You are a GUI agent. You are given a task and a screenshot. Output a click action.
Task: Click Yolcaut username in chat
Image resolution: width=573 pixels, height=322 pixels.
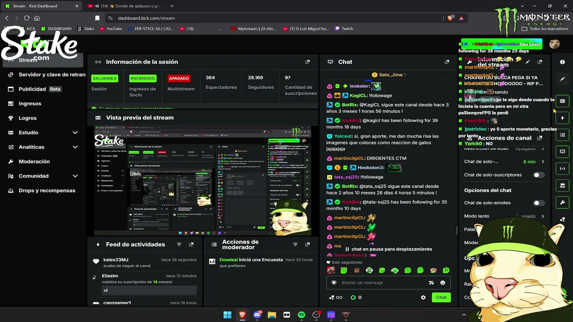[x=343, y=136]
